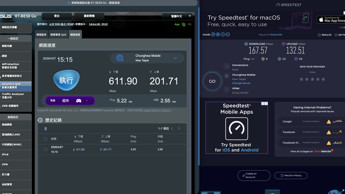This screenshot has height=194, width=345.
Task: Click the game controller icon in rating bar
Action: 79,101
